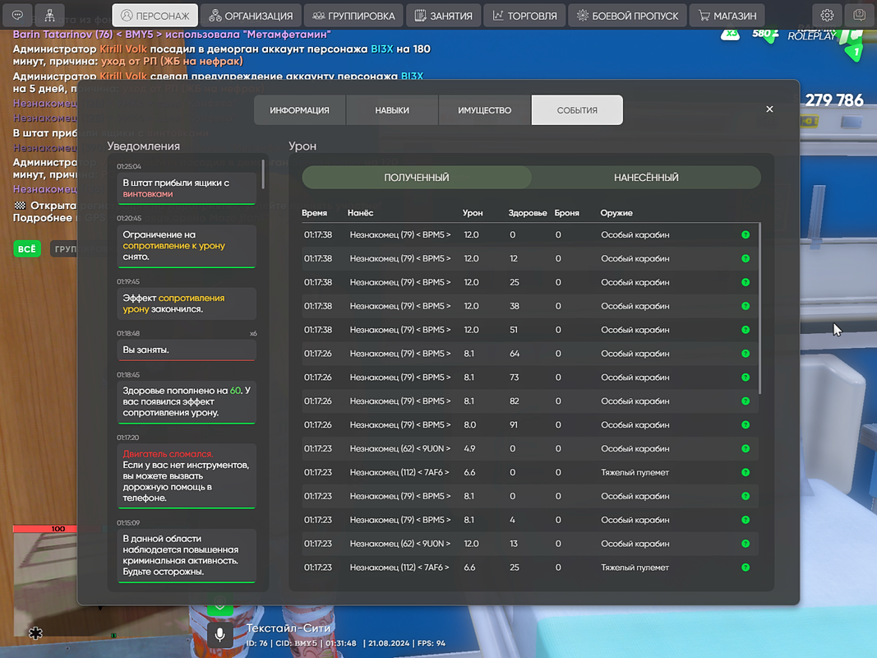Open the ТОРГОВЛЯ menu tab
Image resolution: width=877 pixels, height=658 pixels.
pyautogui.click(x=524, y=16)
